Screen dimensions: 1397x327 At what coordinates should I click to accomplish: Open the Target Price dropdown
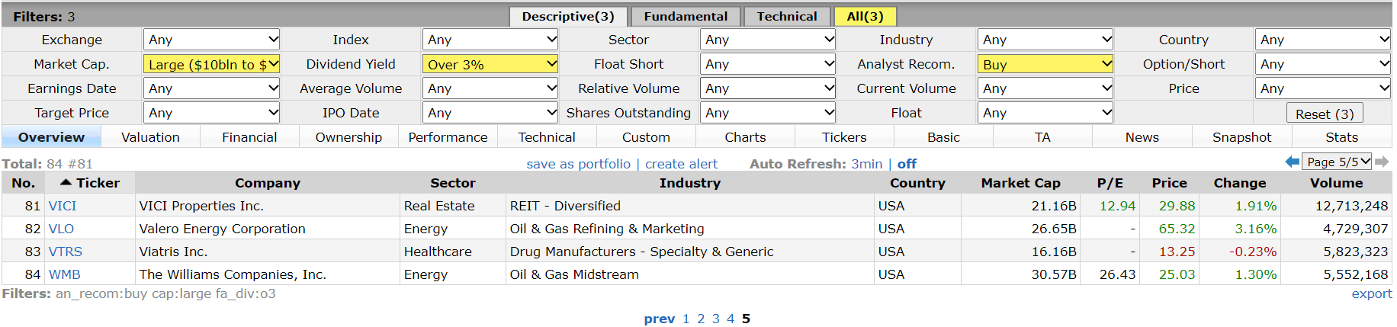click(x=211, y=113)
